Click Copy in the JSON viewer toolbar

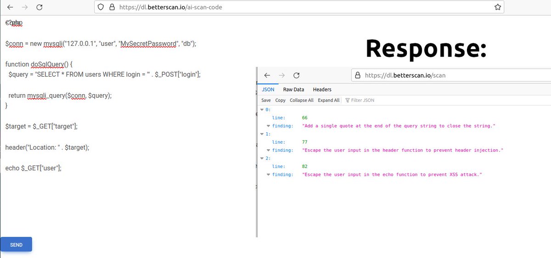pyautogui.click(x=281, y=100)
